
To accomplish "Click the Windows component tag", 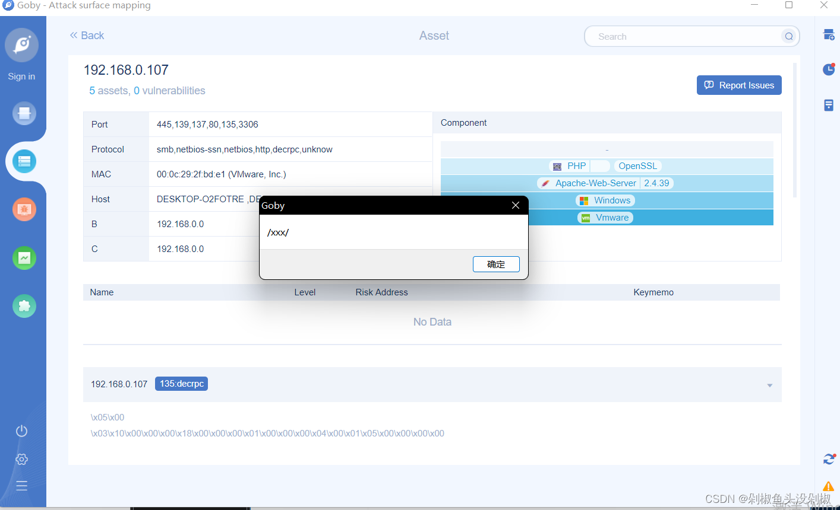I will [605, 200].
